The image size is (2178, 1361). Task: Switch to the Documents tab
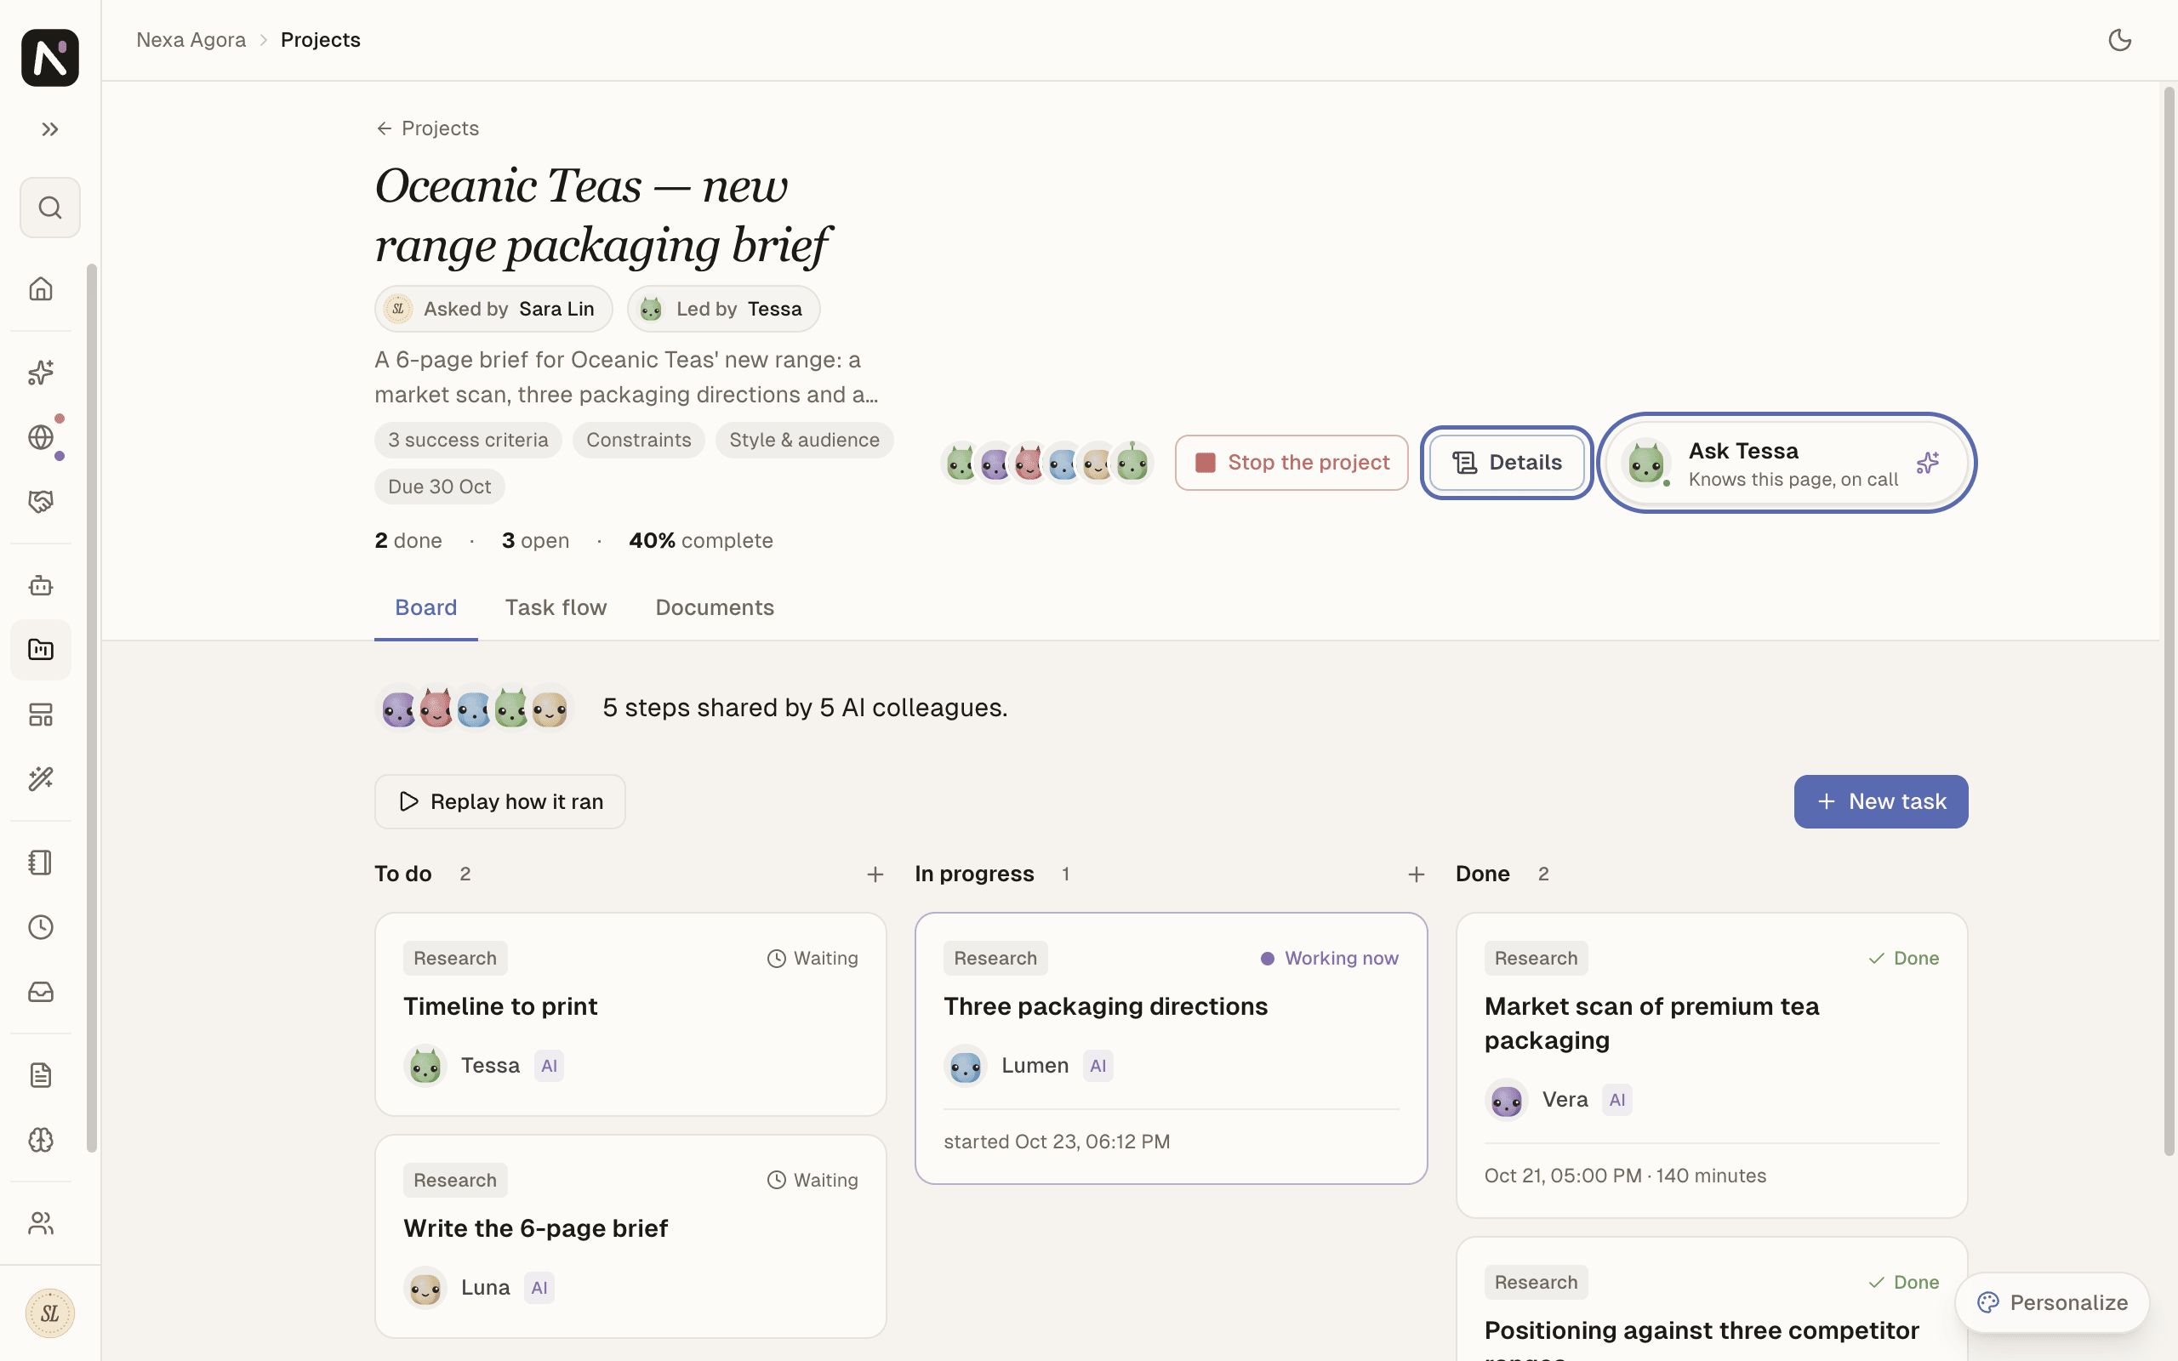[x=715, y=607]
